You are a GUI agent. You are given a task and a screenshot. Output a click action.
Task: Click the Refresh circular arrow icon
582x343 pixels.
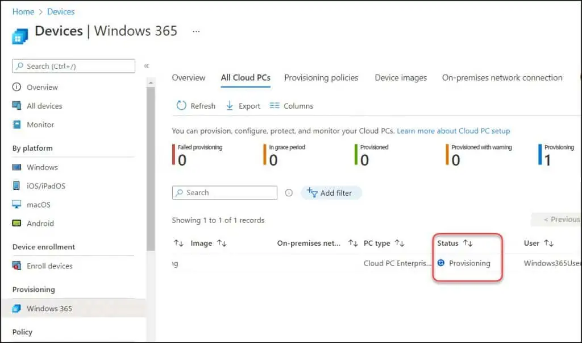click(181, 106)
